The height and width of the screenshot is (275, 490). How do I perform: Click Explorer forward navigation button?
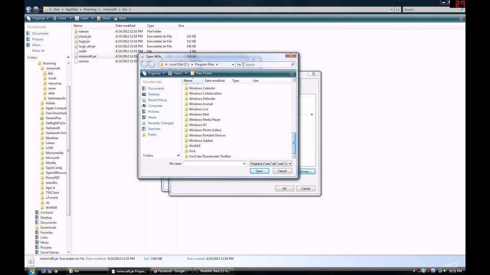[x=36, y=9]
